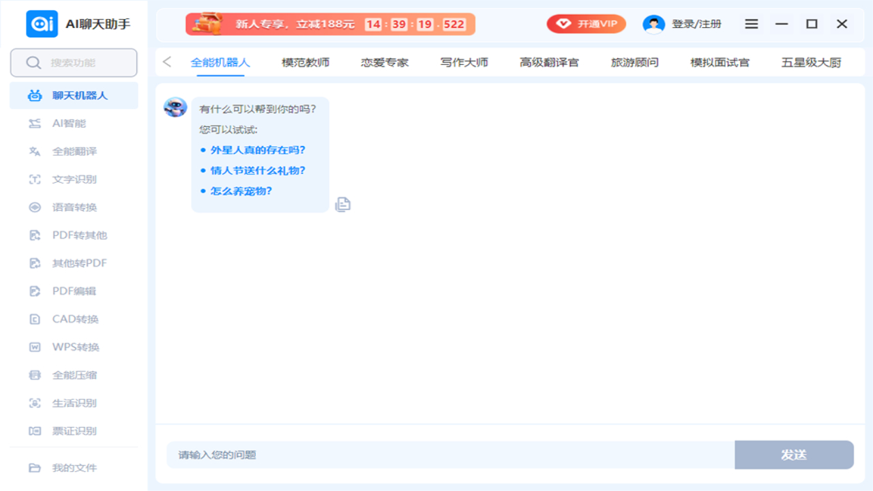Select the 写作大师 tab
The height and width of the screenshot is (491, 873).
click(x=464, y=63)
